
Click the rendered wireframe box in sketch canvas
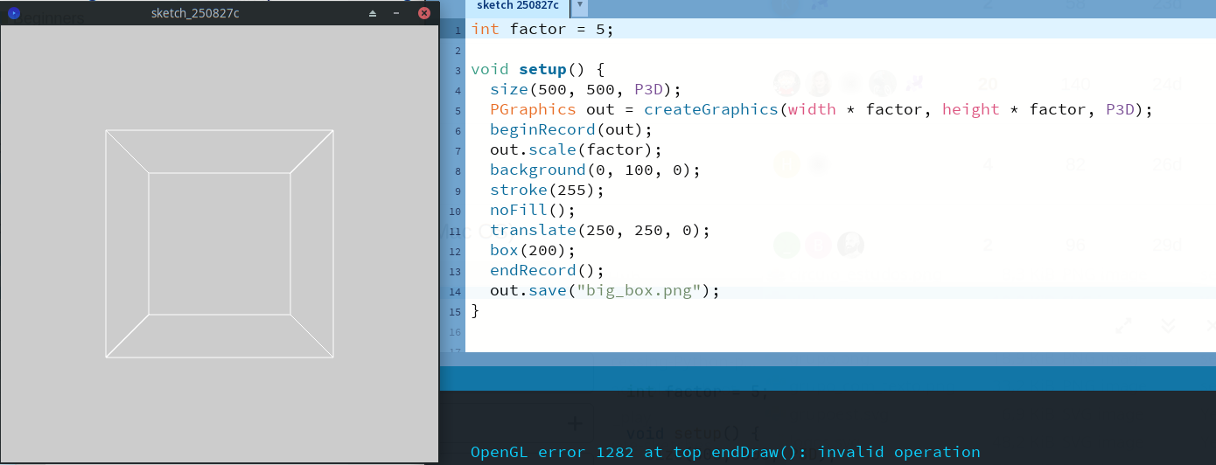[220, 244]
